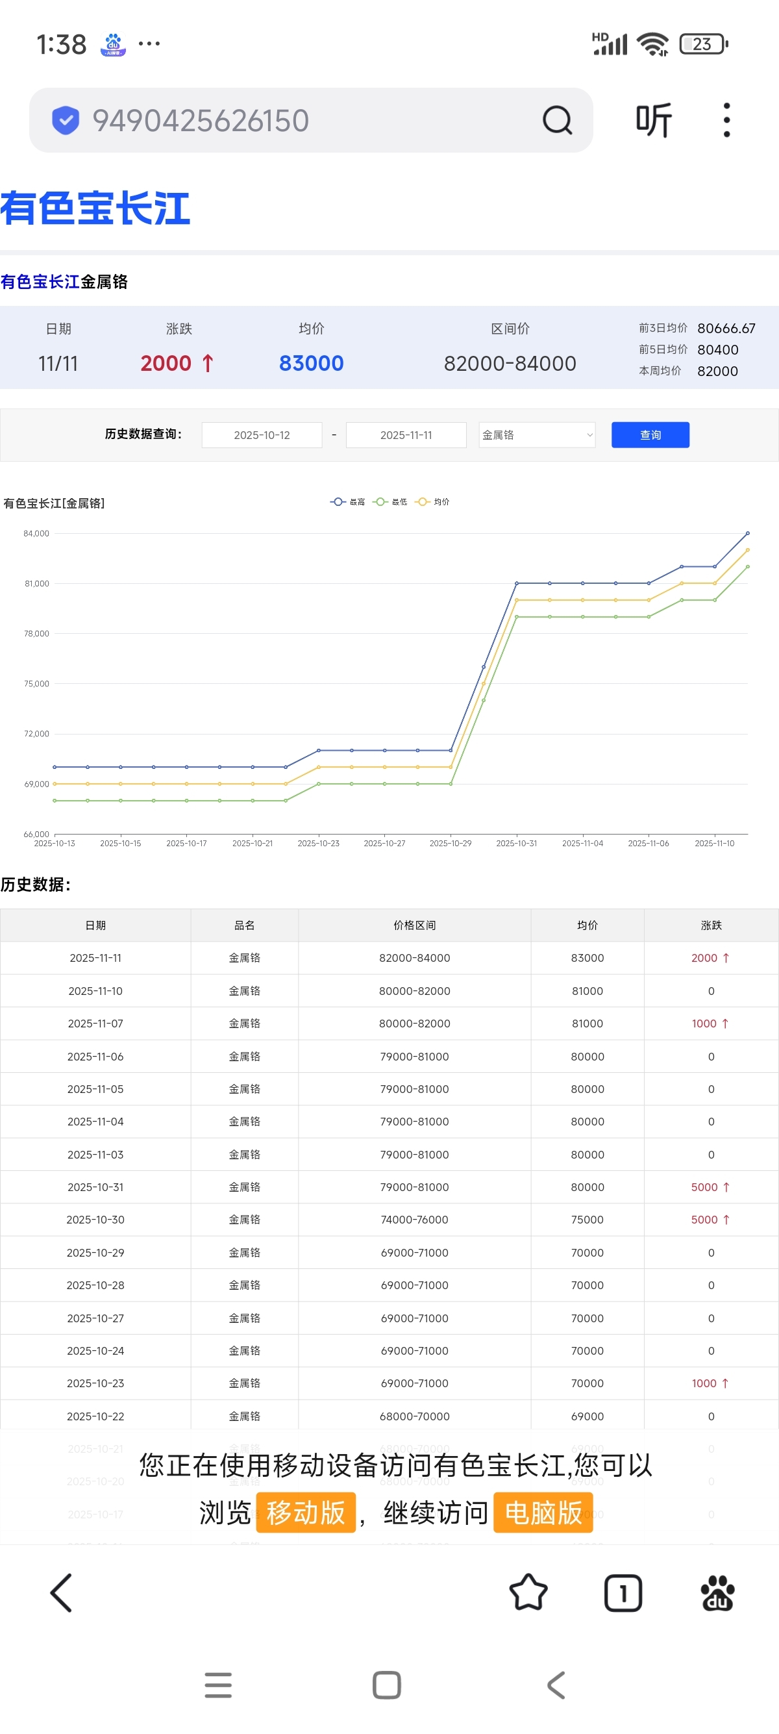Click the 前5日均价 value 80400

717,349
